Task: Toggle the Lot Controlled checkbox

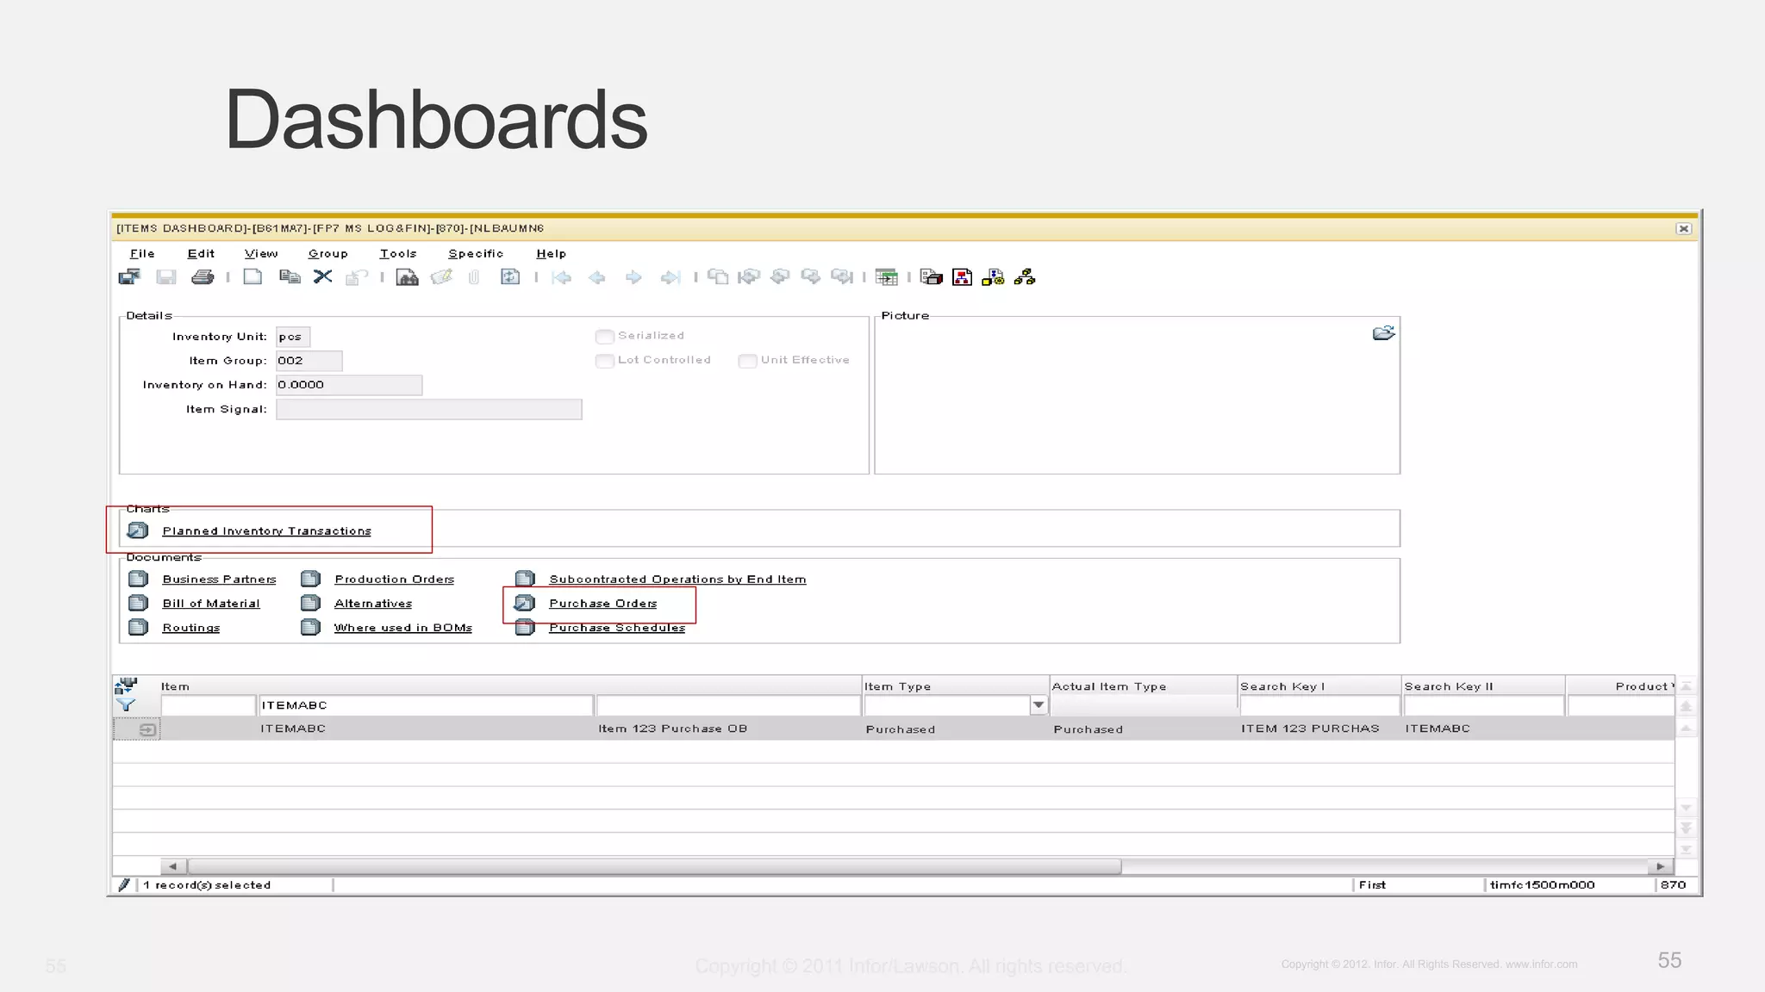Action: click(x=605, y=361)
